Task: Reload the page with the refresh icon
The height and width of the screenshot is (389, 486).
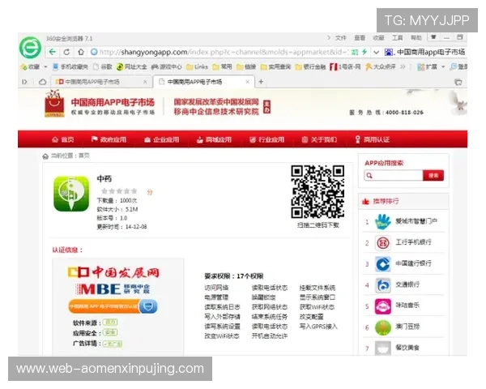Action: [x=66, y=52]
